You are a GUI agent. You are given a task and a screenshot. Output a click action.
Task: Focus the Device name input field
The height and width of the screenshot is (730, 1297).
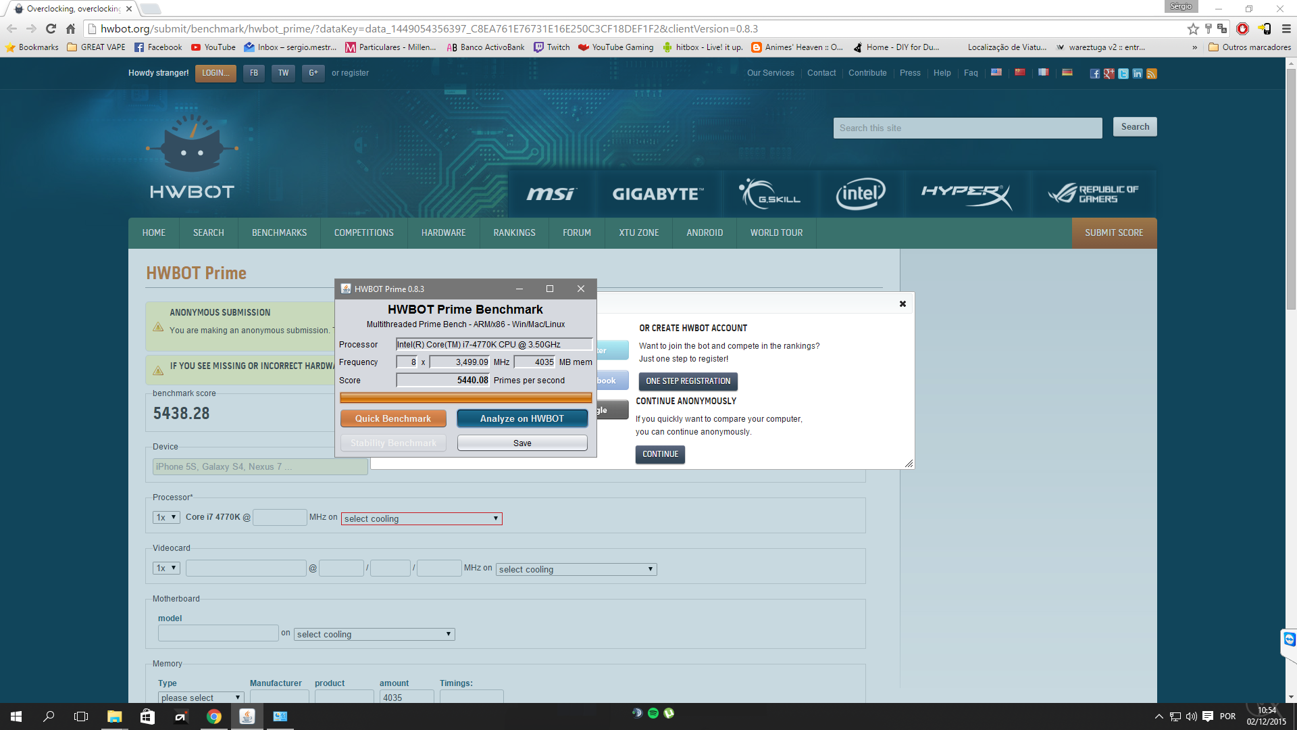(x=260, y=466)
